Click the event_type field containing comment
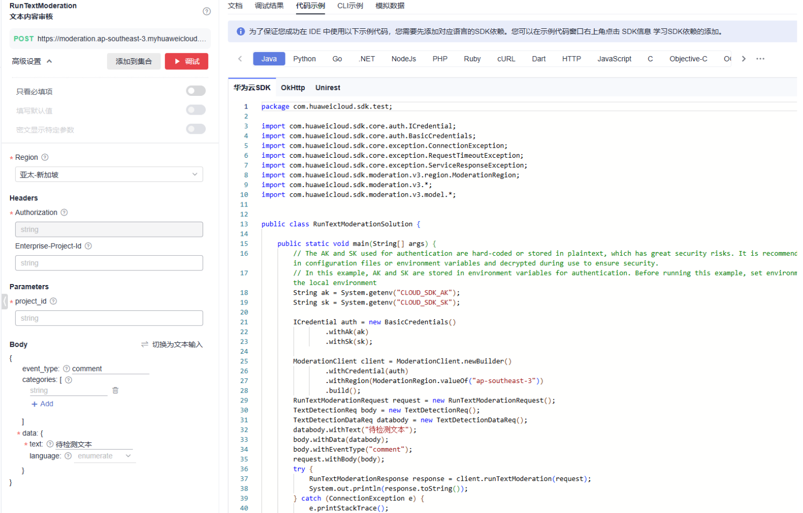The width and height of the screenshot is (803, 513). (x=110, y=369)
